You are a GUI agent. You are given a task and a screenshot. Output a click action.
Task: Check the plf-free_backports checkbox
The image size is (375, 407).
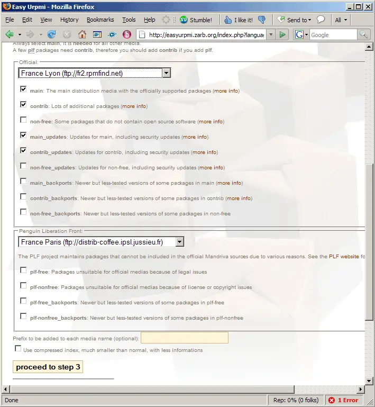pos(23,301)
